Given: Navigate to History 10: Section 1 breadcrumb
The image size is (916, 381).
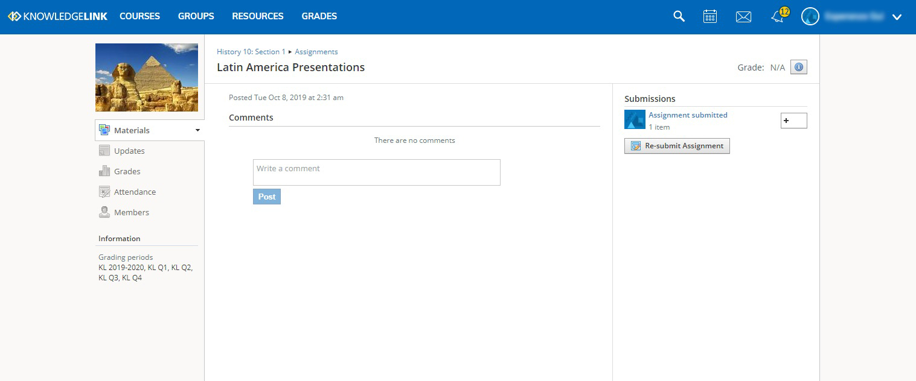Looking at the screenshot, I should [x=251, y=52].
